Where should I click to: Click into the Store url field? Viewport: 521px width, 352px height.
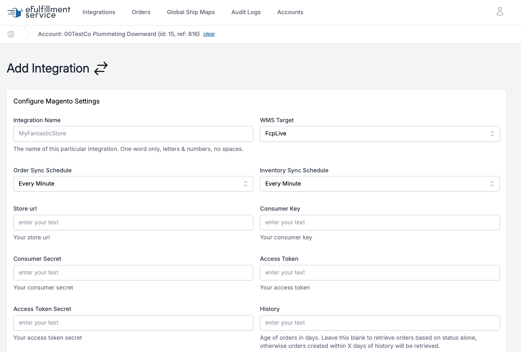(x=133, y=223)
